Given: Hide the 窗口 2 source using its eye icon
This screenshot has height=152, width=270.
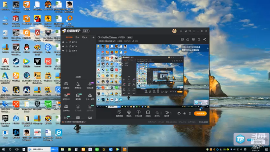Looking at the screenshot, I should 63,42.
